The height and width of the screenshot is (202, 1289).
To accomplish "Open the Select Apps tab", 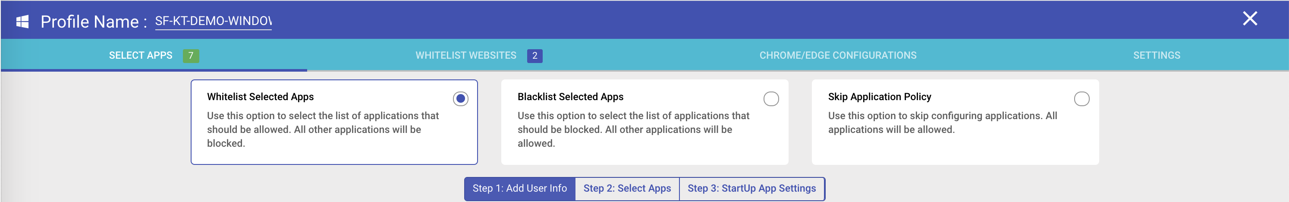I will click(x=154, y=55).
